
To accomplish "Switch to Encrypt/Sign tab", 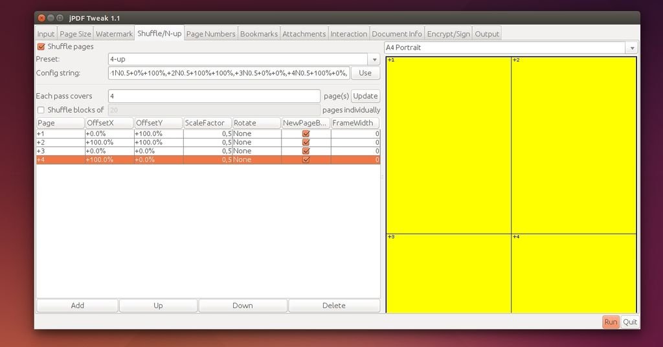I will click(449, 34).
